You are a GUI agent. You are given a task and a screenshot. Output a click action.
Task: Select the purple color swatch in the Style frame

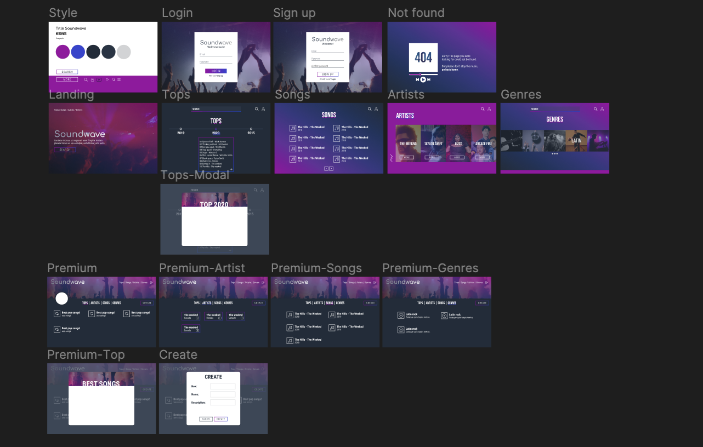(x=63, y=52)
